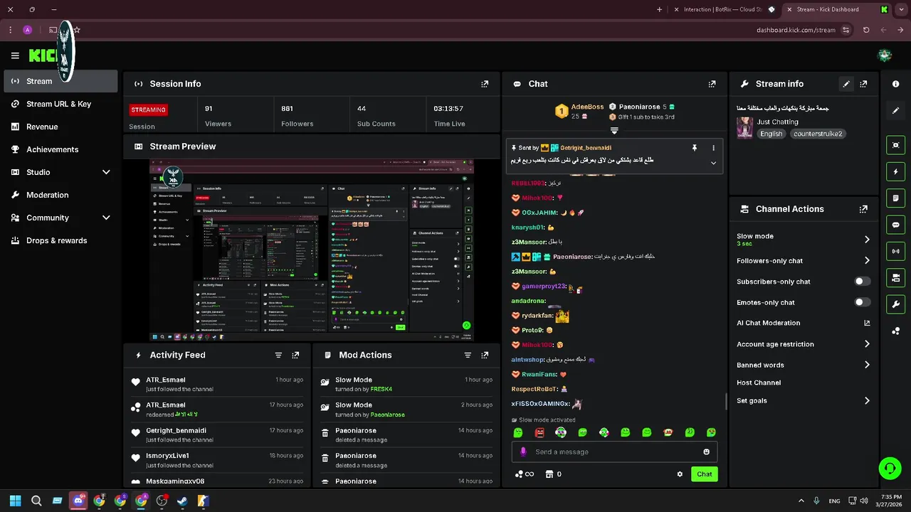This screenshot has width=911, height=512.
Task: Open Set goals chevron
Action: (867, 401)
